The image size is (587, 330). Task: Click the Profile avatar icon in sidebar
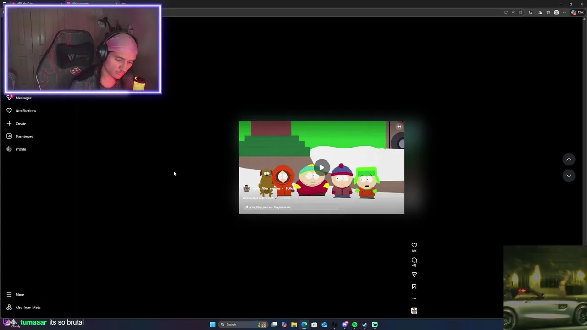9,149
